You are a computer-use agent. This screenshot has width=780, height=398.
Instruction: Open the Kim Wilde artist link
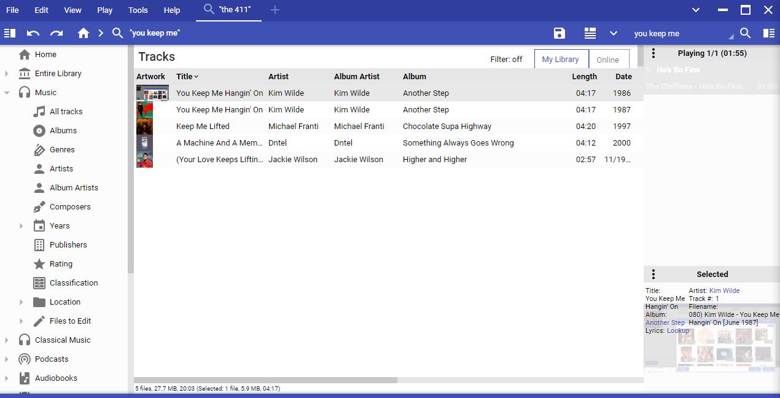724,291
